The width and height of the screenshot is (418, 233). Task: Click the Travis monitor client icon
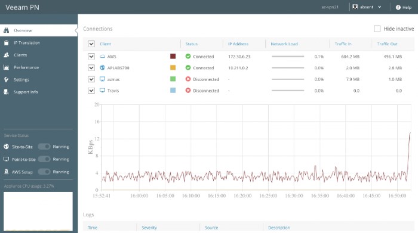(x=102, y=91)
